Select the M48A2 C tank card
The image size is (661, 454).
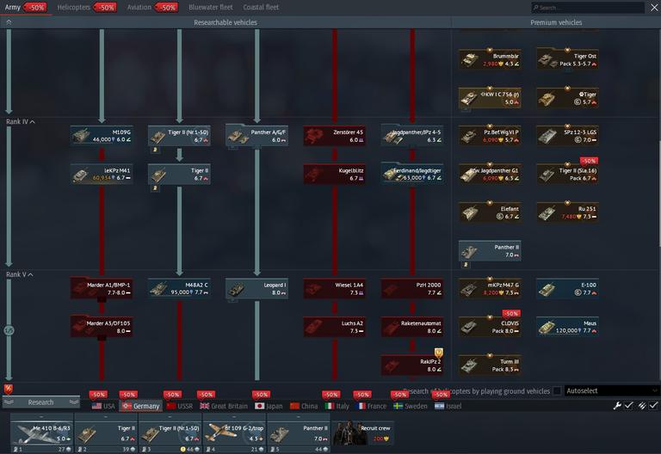(179, 289)
